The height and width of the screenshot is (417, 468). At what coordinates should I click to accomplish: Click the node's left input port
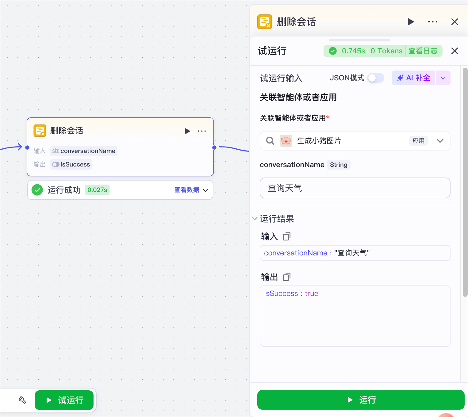tap(27, 147)
